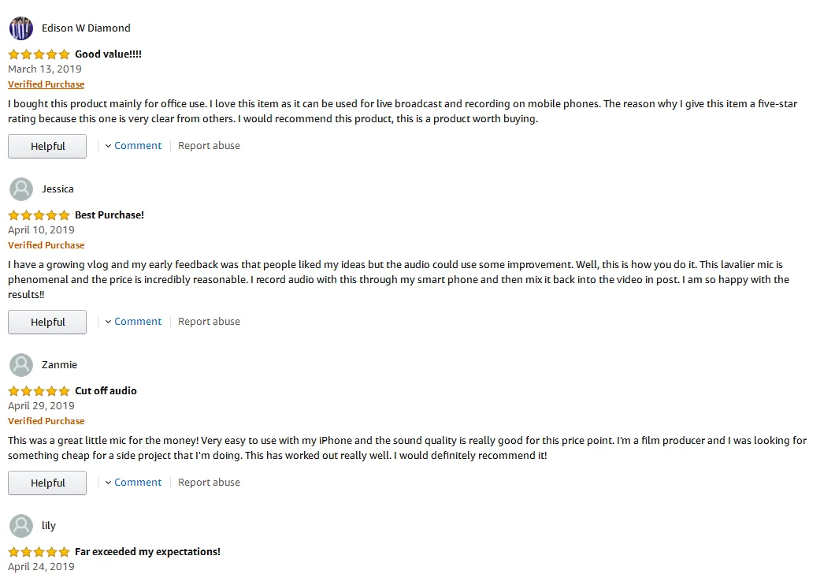Click star rating on 'Best Purchase!' review
This screenshot has width=835, height=578.
click(39, 215)
